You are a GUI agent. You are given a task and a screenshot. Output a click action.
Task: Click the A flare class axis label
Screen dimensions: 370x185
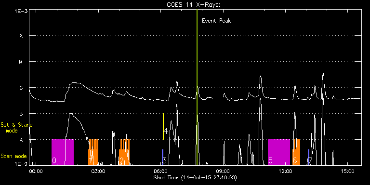[x=21, y=140]
